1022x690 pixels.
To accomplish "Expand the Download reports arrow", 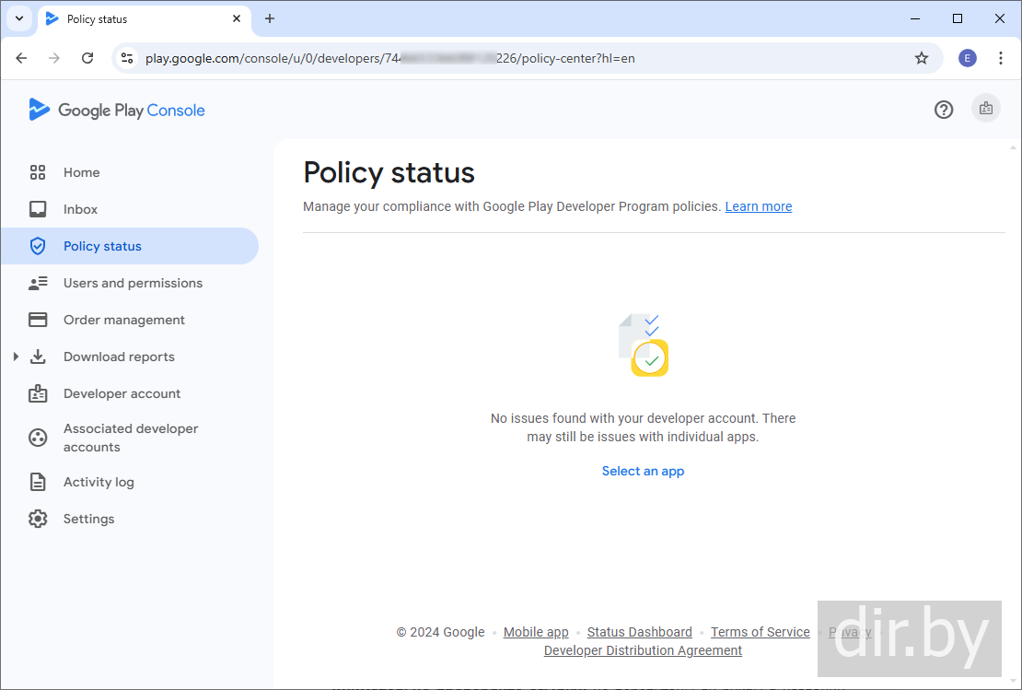I will (x=16, y=357).
